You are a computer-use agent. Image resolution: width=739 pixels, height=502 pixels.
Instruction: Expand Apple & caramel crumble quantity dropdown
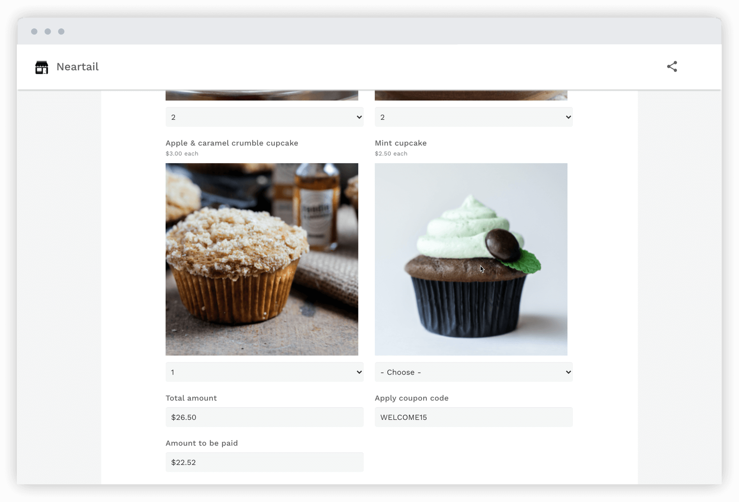click(264, 372)
